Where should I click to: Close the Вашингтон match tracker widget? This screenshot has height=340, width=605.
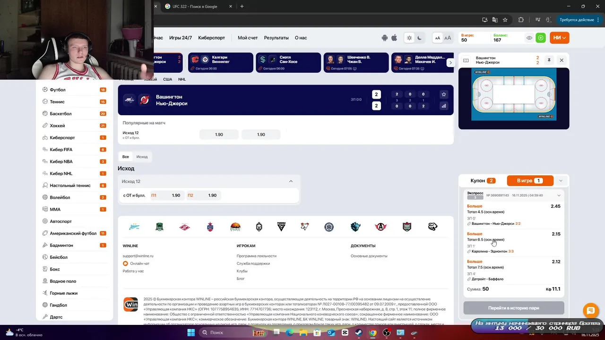coord(562,60)
